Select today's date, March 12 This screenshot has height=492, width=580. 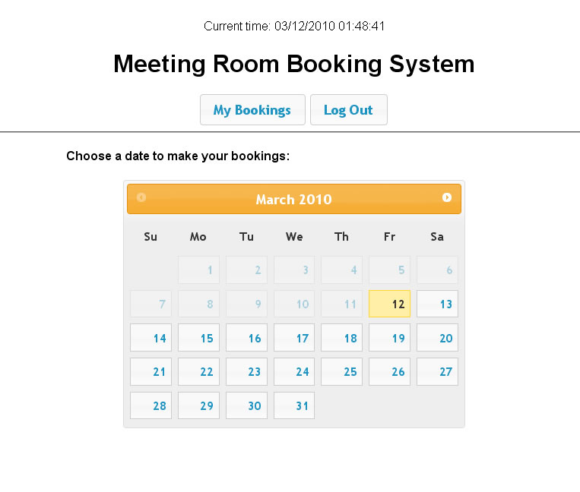point(389,304)
